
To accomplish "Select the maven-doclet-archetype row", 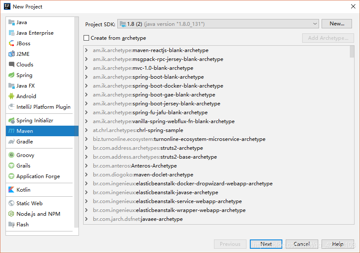I will tap(217, 174).
